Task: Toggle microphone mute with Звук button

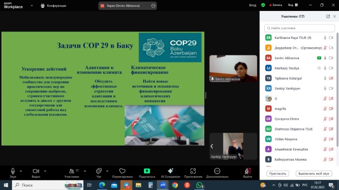Action: click(13, 171)
